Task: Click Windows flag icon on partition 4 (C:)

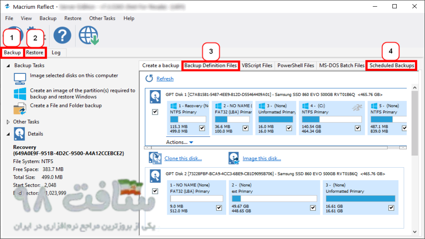Action: coord(305,106)
